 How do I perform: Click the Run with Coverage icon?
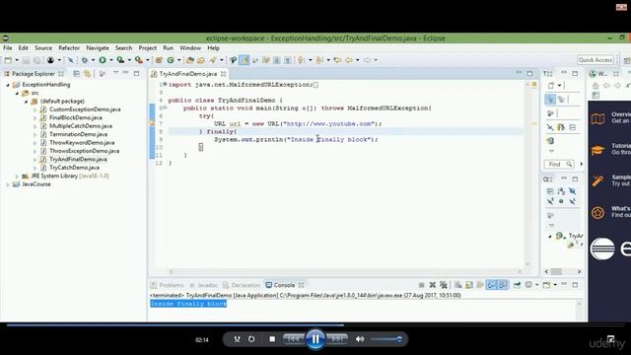[x=120, y=60]
